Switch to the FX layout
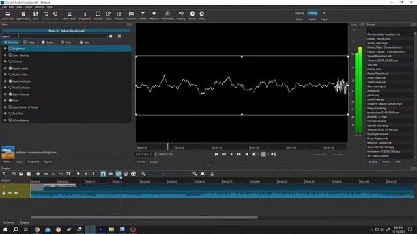This screenshot has width=417, height=234. (324, 13)
